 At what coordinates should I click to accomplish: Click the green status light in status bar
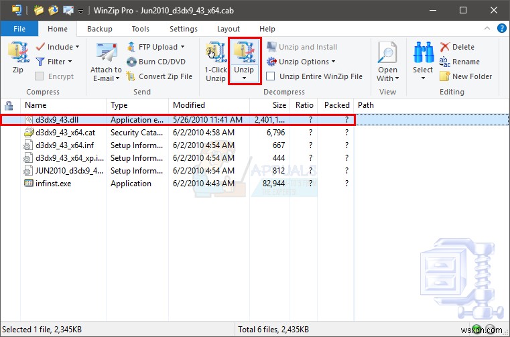coord(477,329)
